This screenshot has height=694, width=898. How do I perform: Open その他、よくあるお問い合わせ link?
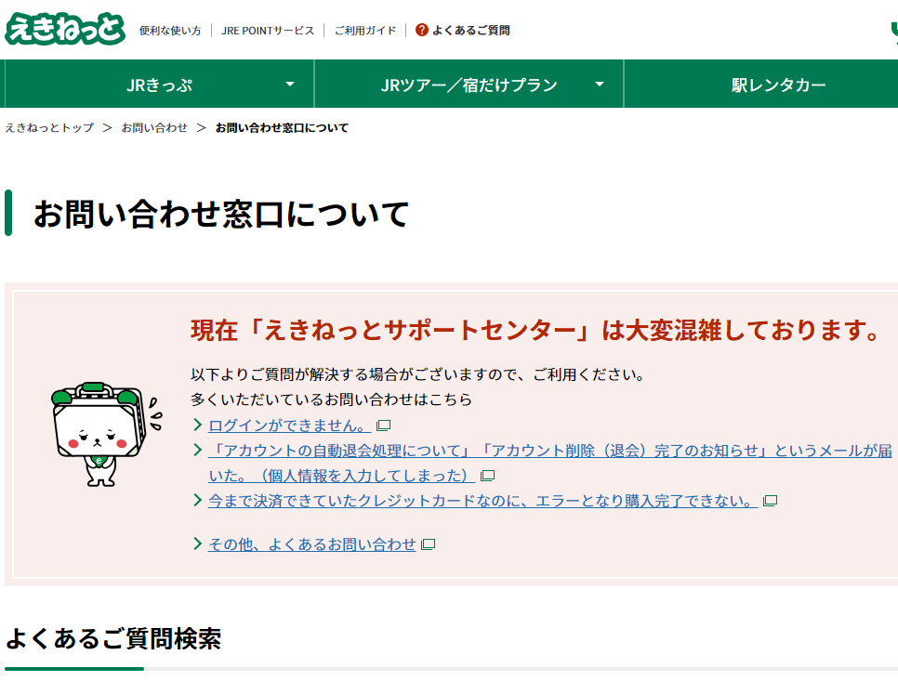[x=311, y=544]
